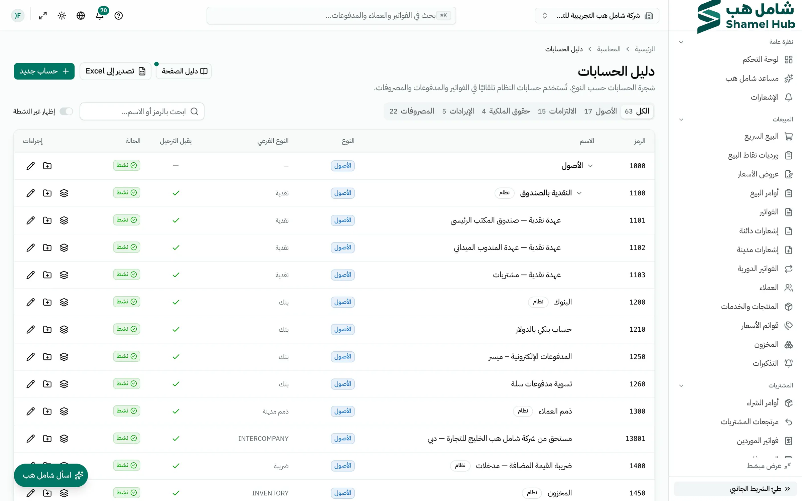
Task: Edit account 1260 تسوية مدفوعات سلة
Action: click(x=30, y=384)
